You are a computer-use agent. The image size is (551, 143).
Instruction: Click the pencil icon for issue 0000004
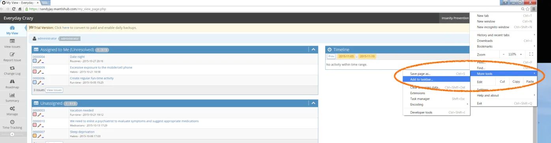(x=39, y=61)
